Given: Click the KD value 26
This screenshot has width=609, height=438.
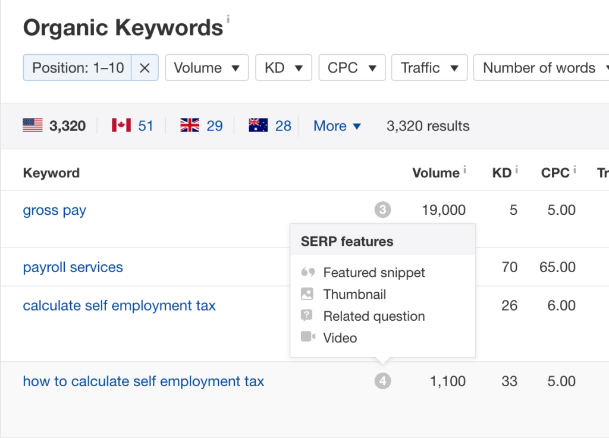Looking at the screenshot, I should 509,306.
